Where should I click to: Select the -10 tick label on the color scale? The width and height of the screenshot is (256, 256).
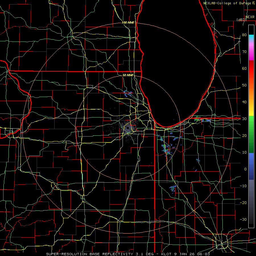(243, 186)
